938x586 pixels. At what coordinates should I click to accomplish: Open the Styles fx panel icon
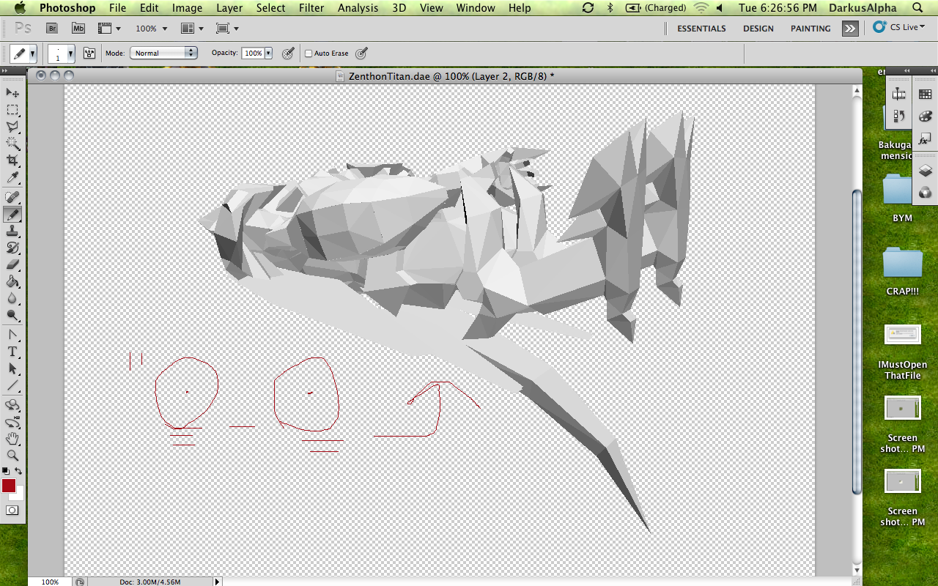pos(925,138)
